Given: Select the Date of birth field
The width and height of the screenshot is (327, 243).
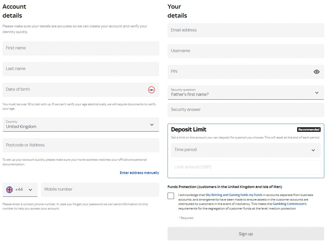Looking at the screenshot, I should click(74, 90).
